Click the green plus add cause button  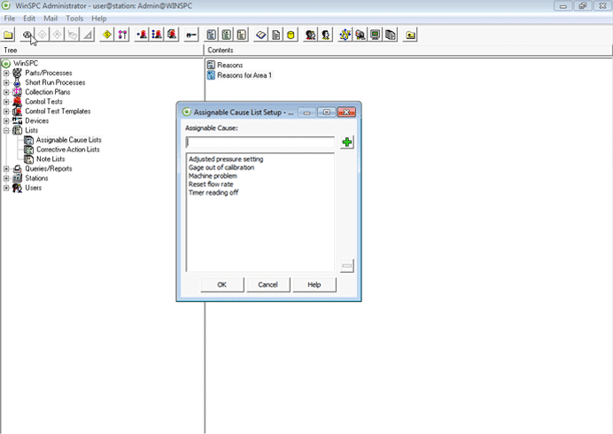click(346, 143)
